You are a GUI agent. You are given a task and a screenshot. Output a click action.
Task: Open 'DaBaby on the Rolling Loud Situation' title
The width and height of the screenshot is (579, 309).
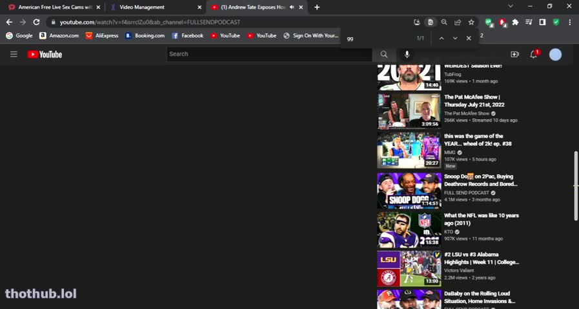point(480,297)
